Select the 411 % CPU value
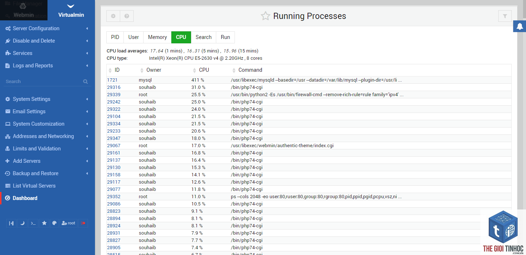 pyautogui.click(x=198, y=80)
